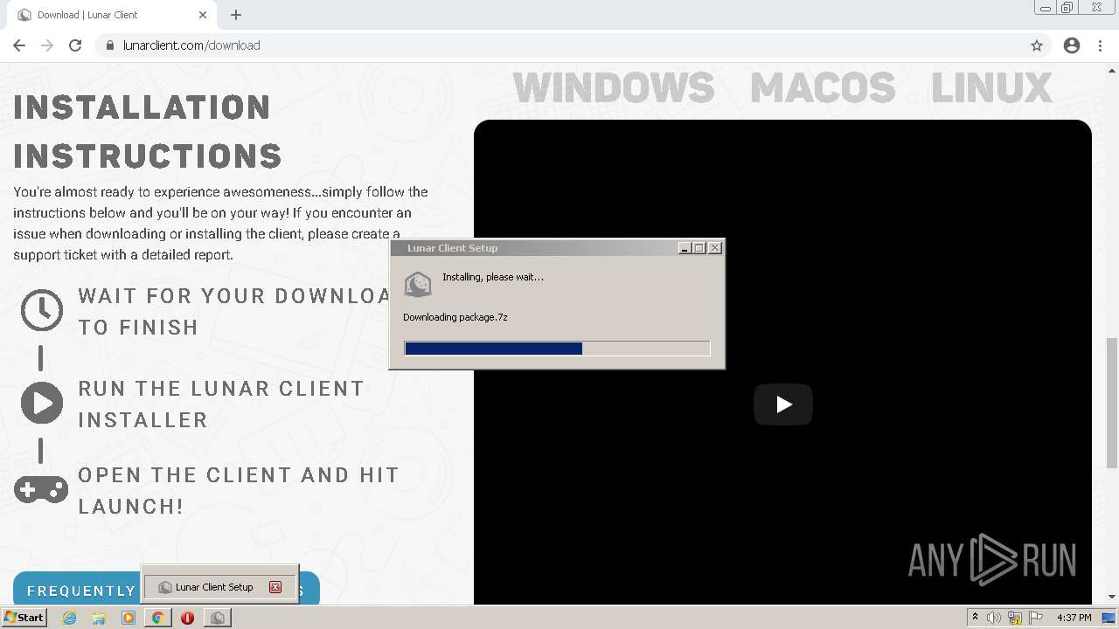Open Action Center flag icon
The height and width of the screenshot is (629, 1119).
(x=1036, y=618)
